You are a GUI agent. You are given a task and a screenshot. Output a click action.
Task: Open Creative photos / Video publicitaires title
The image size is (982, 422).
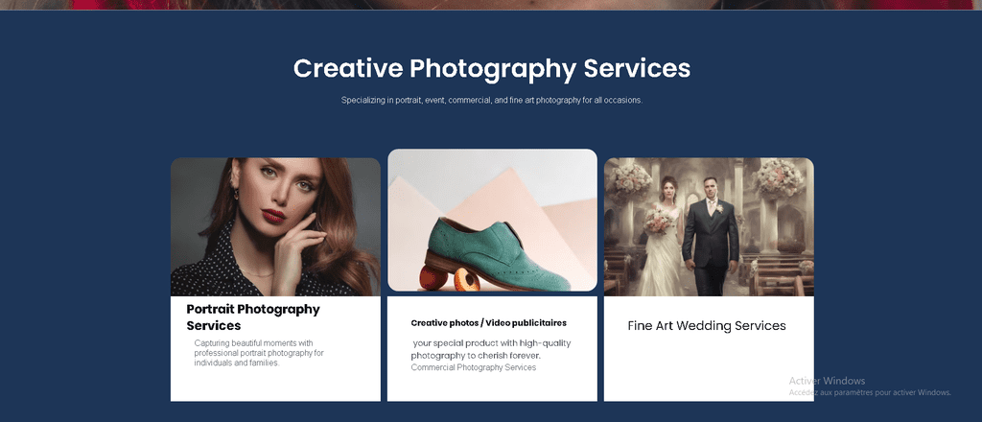pos(488,323)
